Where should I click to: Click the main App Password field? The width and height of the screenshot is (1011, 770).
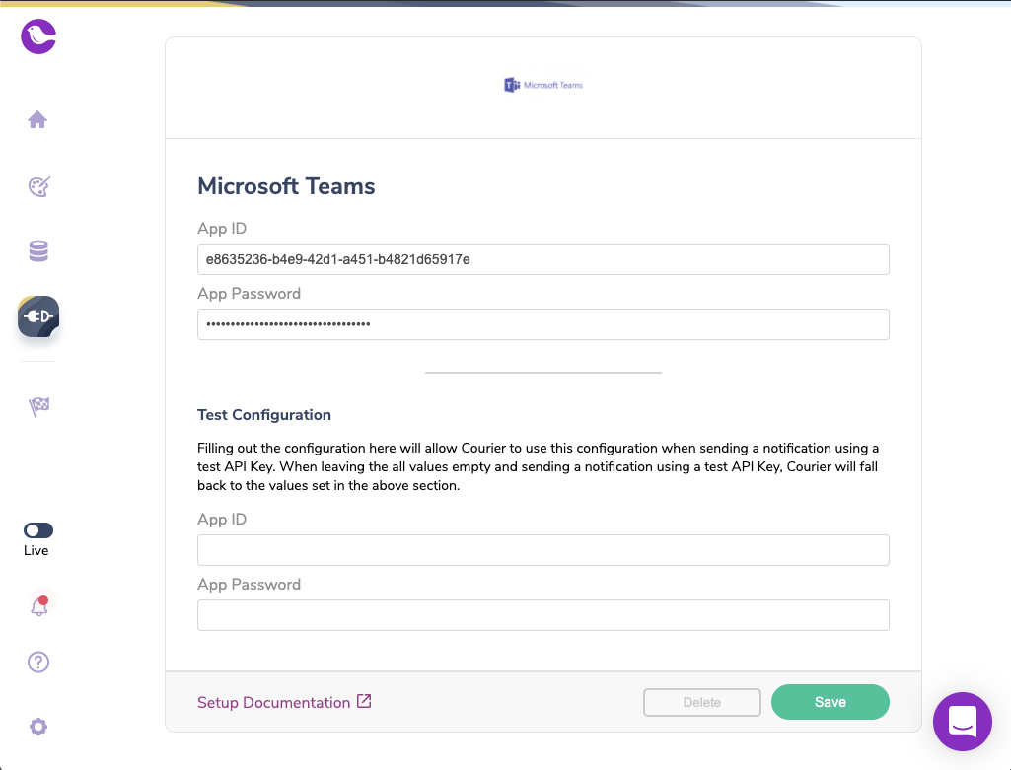pos(542,324)
